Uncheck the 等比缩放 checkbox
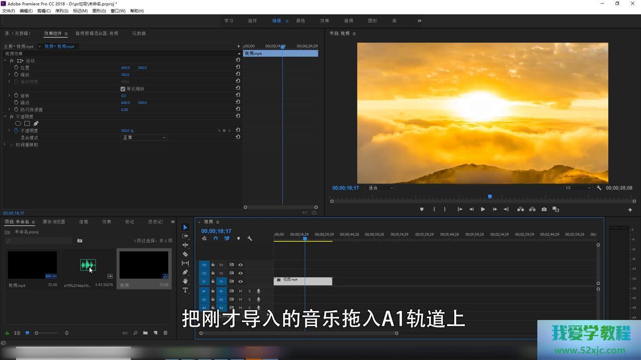The width and height of the screenshot is (641, 360). point(123,88)
